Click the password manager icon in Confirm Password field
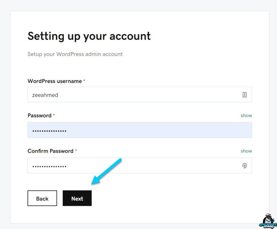 click(245, 166)
